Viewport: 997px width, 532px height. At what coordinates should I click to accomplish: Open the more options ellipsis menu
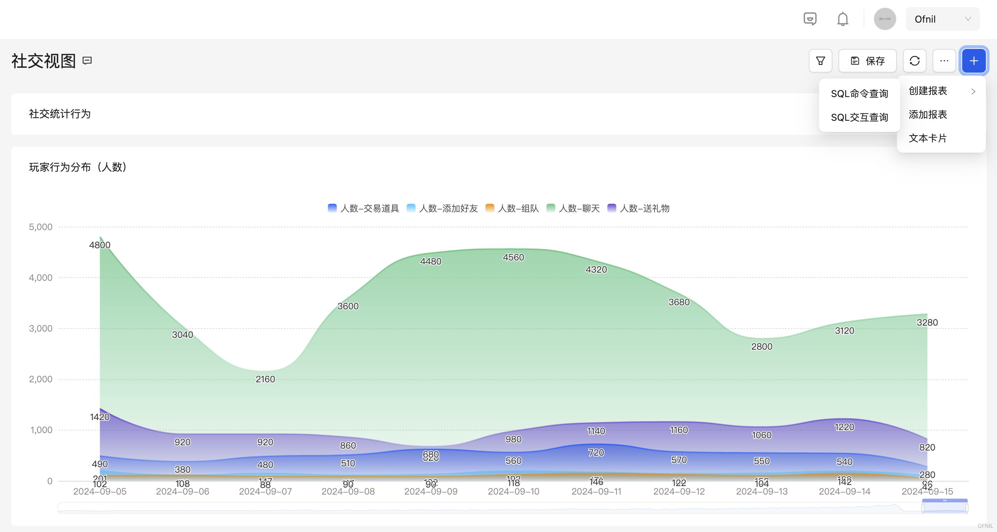(944, 61)
